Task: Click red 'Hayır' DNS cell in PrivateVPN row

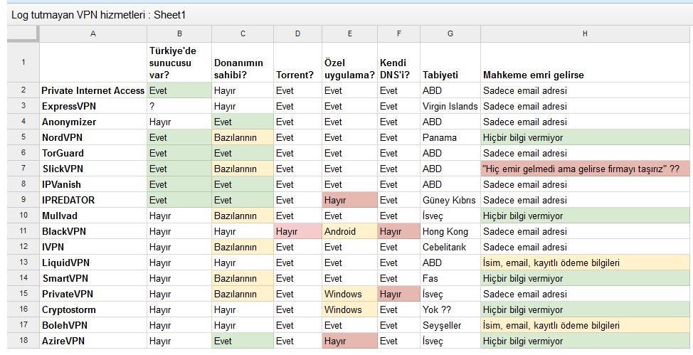Action: coord(398,294)
